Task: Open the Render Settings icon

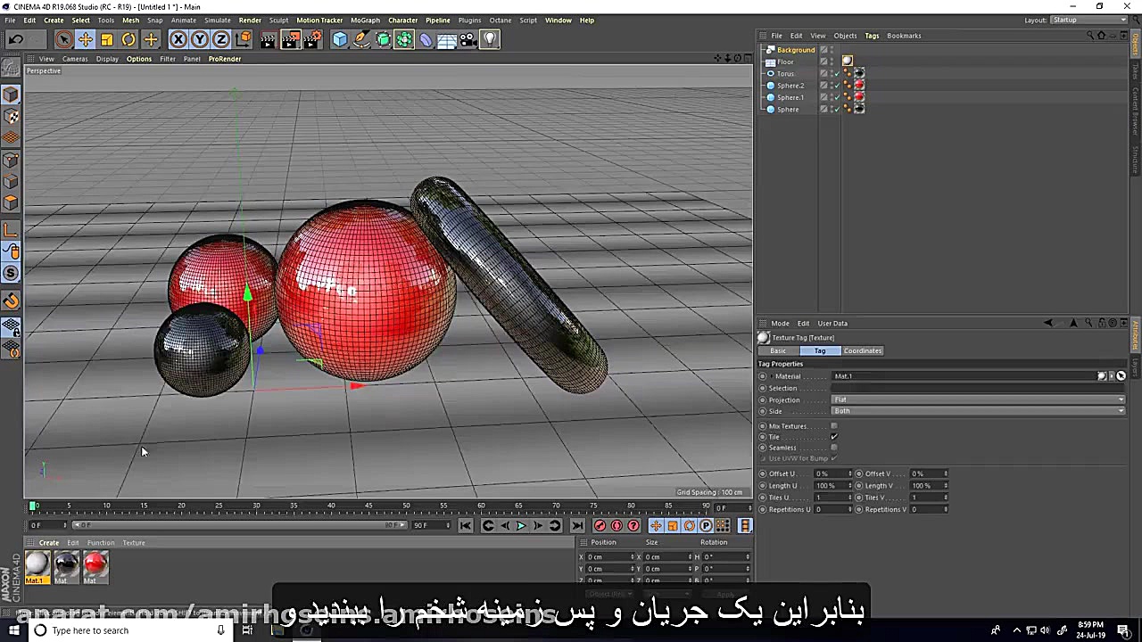Action: (x=313, y=38)
